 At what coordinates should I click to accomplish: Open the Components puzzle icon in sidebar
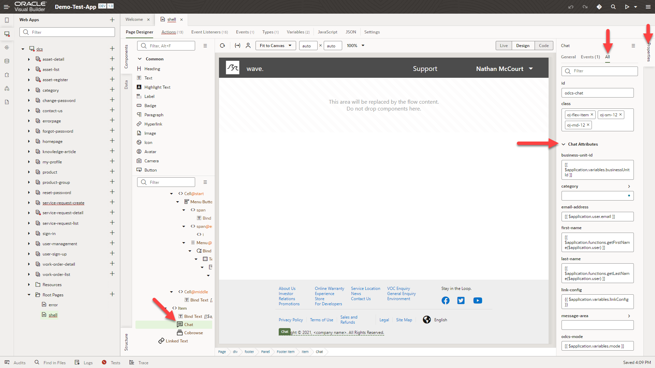click(x=7, y=75)
